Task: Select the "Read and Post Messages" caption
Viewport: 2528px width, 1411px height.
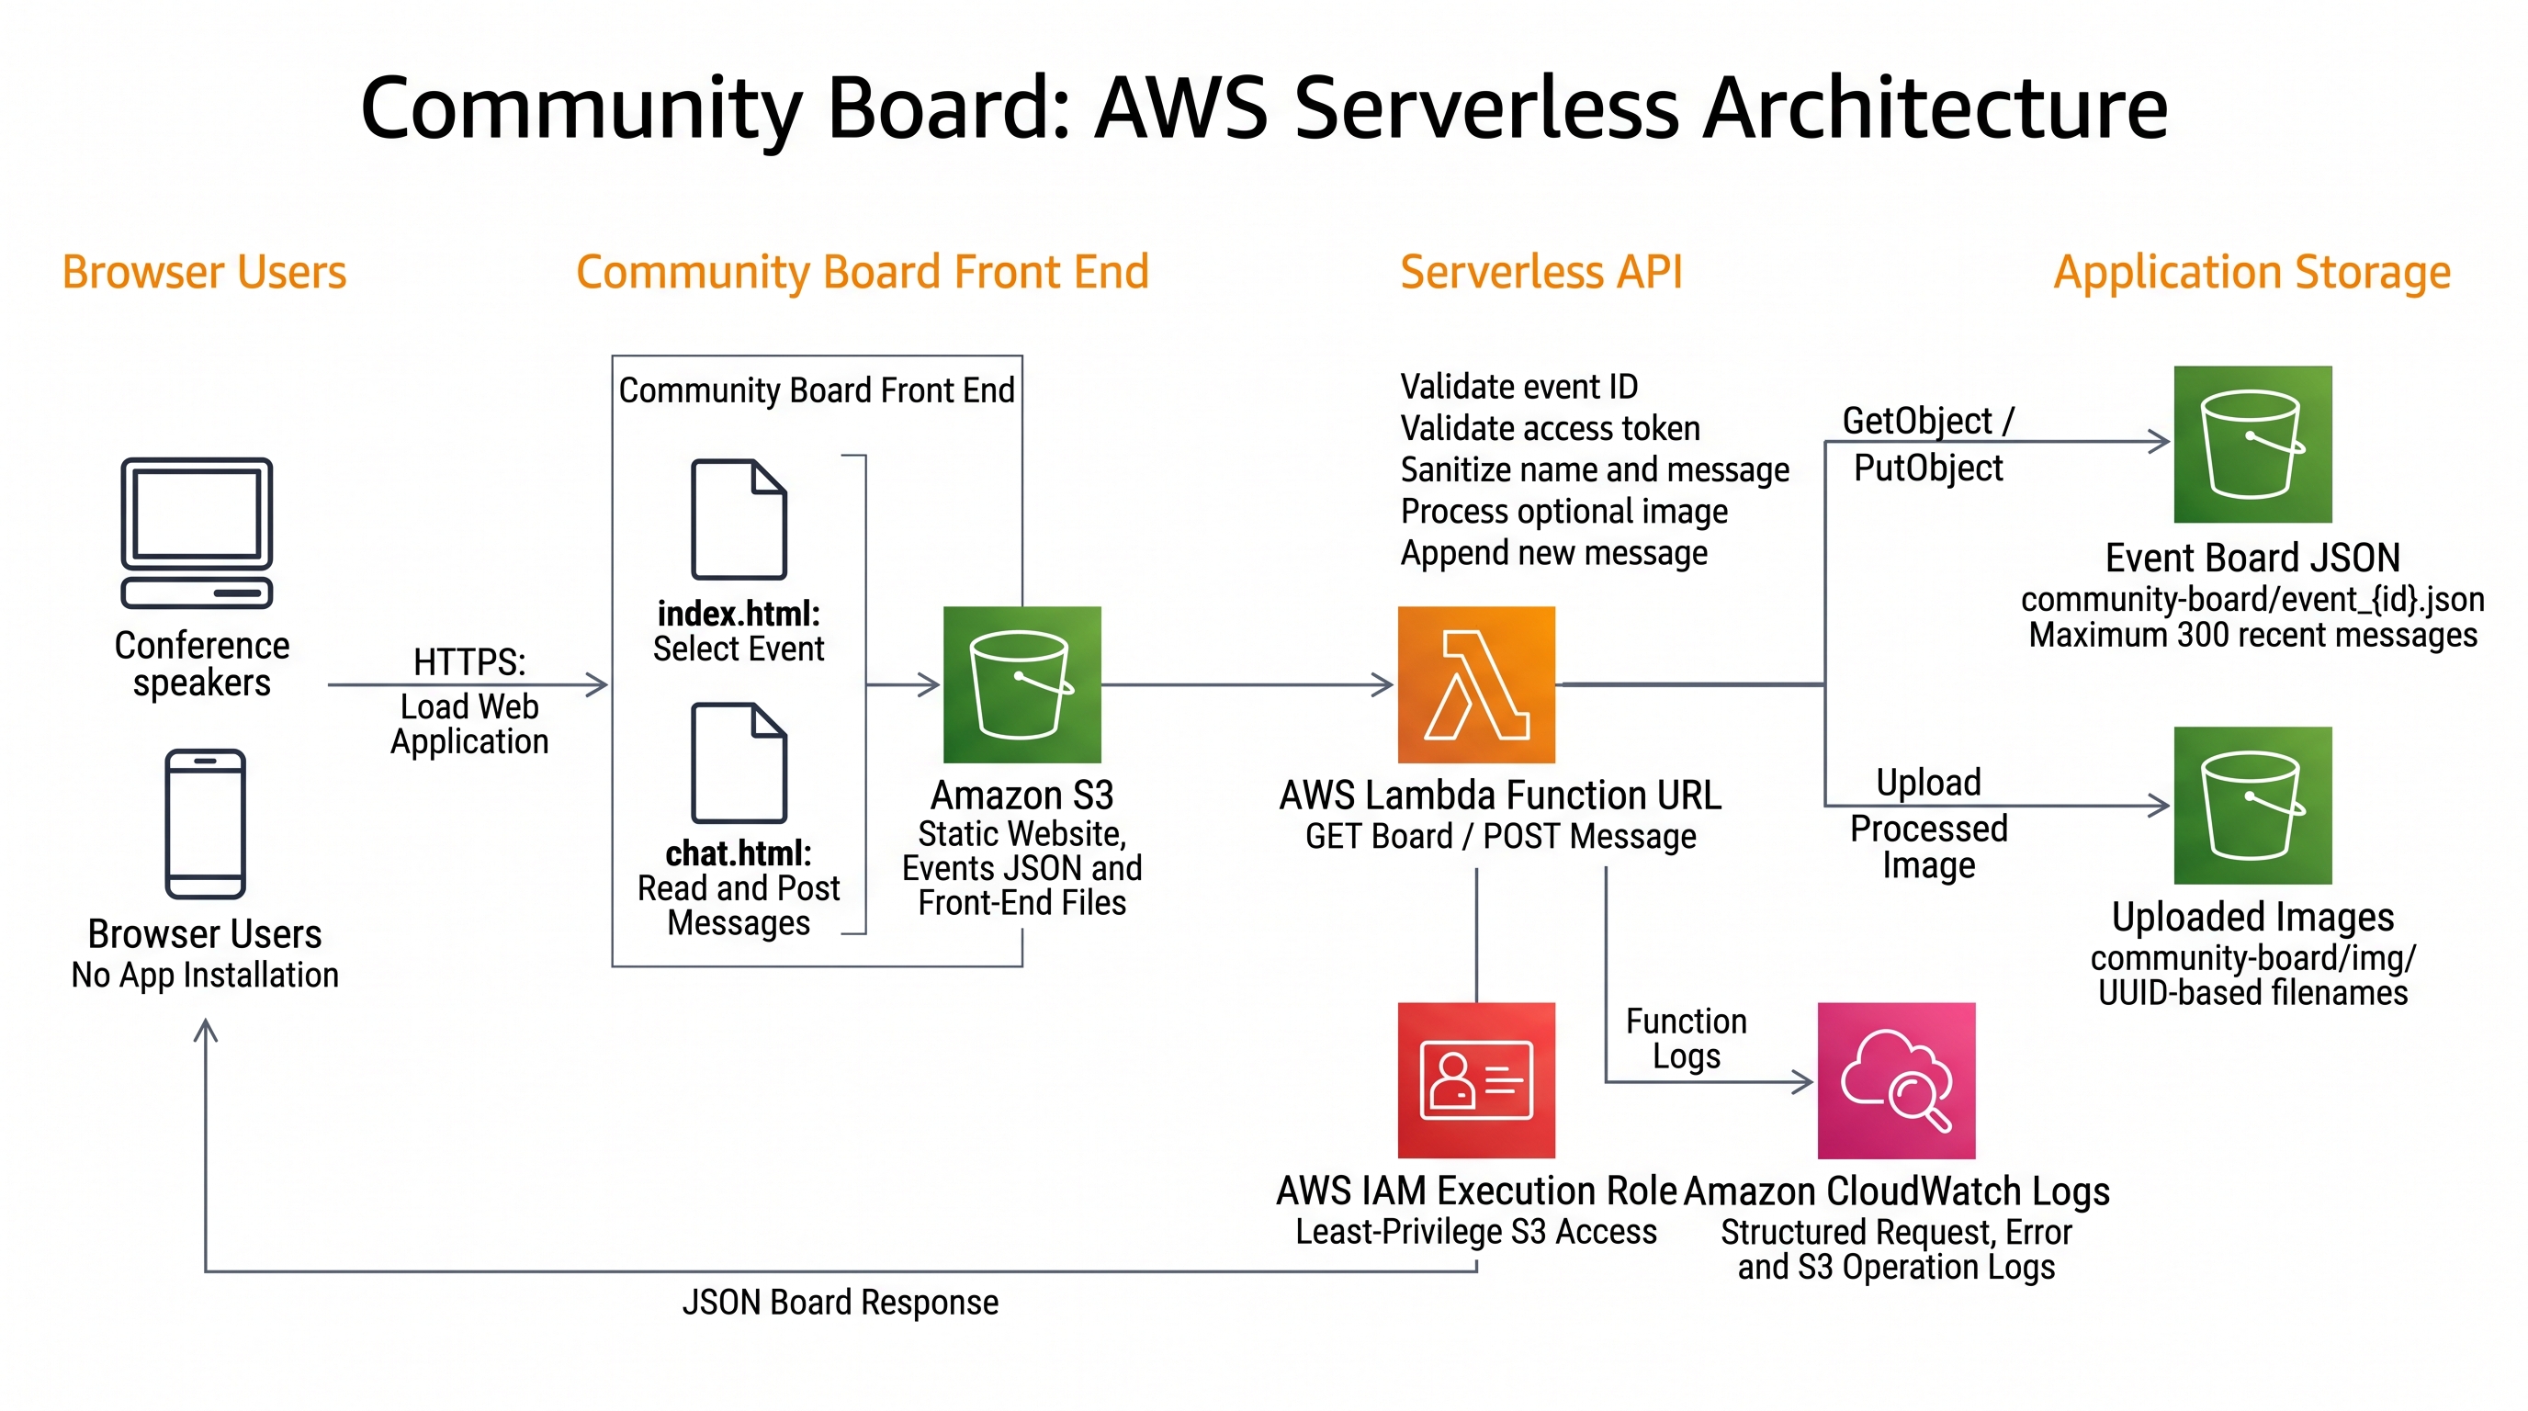Action: point(739,906)
